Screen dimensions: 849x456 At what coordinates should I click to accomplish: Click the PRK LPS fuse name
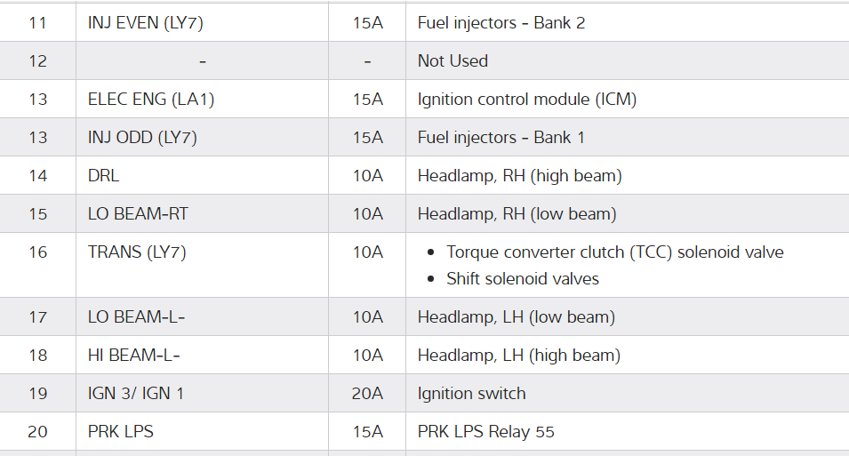click(121, 432)
